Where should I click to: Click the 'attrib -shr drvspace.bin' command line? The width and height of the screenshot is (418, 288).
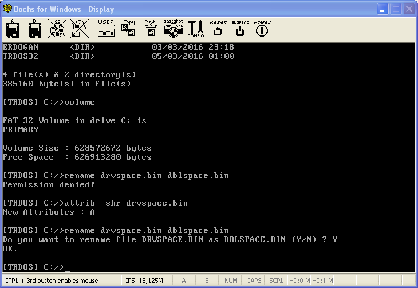(x=95, y=203)
